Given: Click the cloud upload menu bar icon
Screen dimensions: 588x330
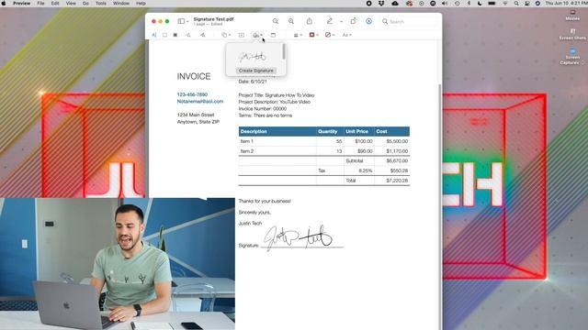Looking at the screenshot, I should (395, 4).
